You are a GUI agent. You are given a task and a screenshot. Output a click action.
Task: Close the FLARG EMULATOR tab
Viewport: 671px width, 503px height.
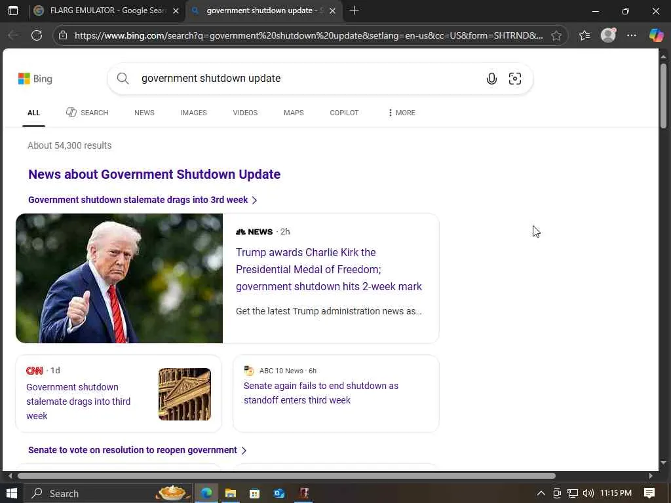click(x=176, y=11)
